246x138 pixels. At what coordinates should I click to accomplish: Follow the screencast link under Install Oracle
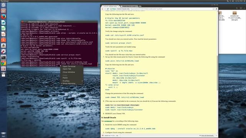(x=108, y=121)
